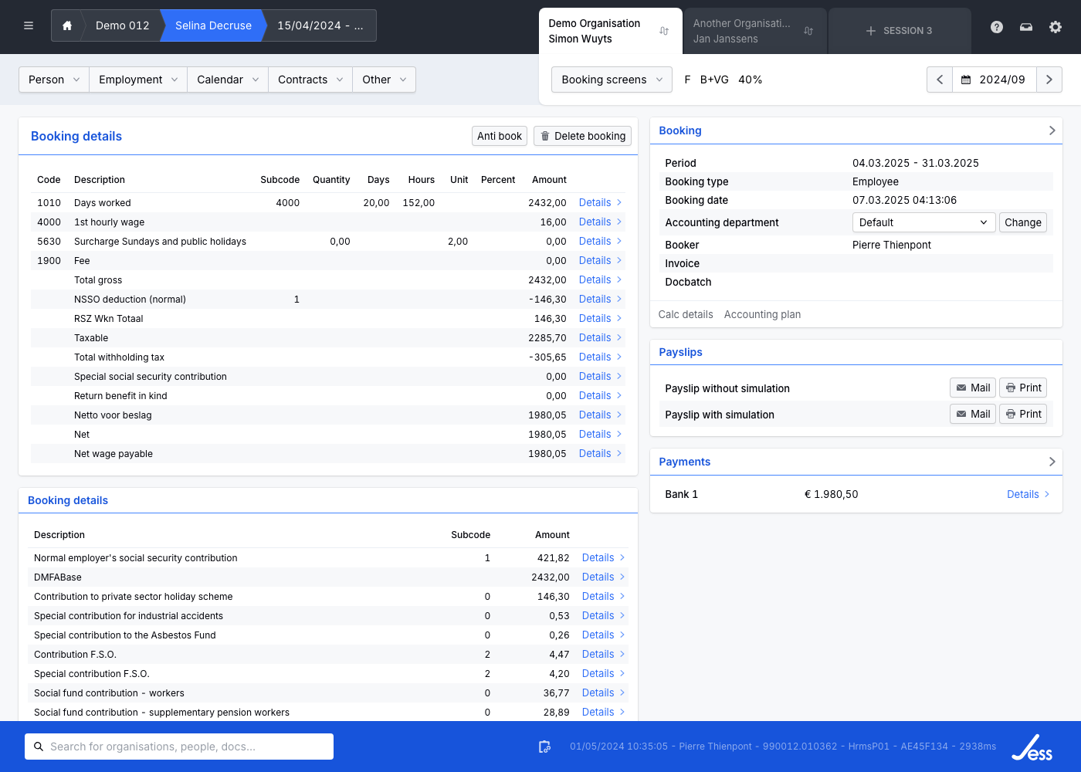Click the status bar document icon
The height and width of the screenshot is (772, 1081).
[544, 747]
